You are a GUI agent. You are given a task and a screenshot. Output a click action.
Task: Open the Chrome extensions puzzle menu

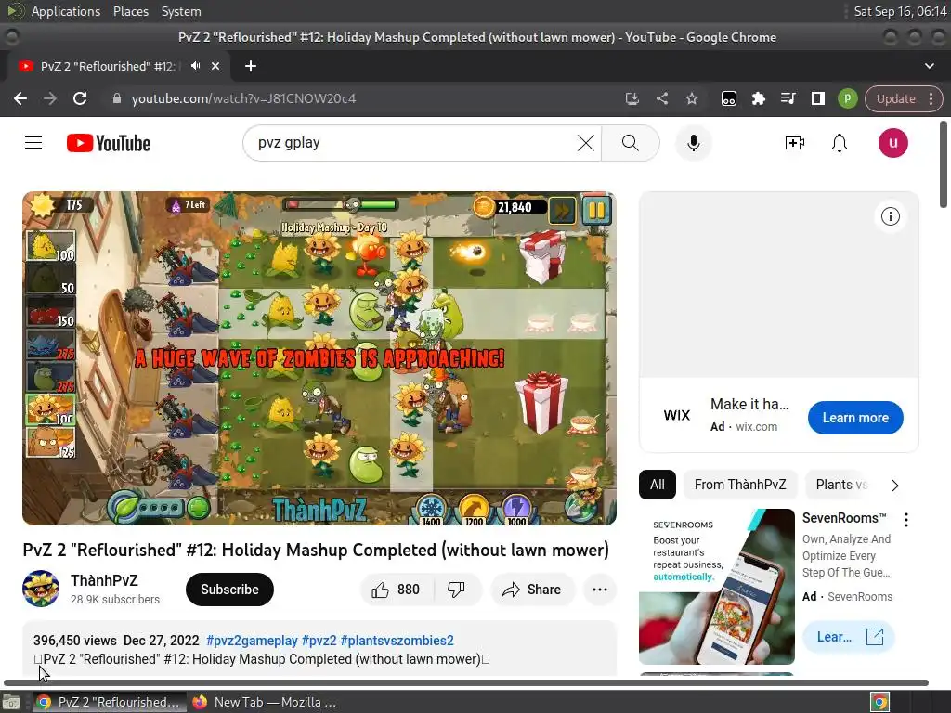click(758, 98)
